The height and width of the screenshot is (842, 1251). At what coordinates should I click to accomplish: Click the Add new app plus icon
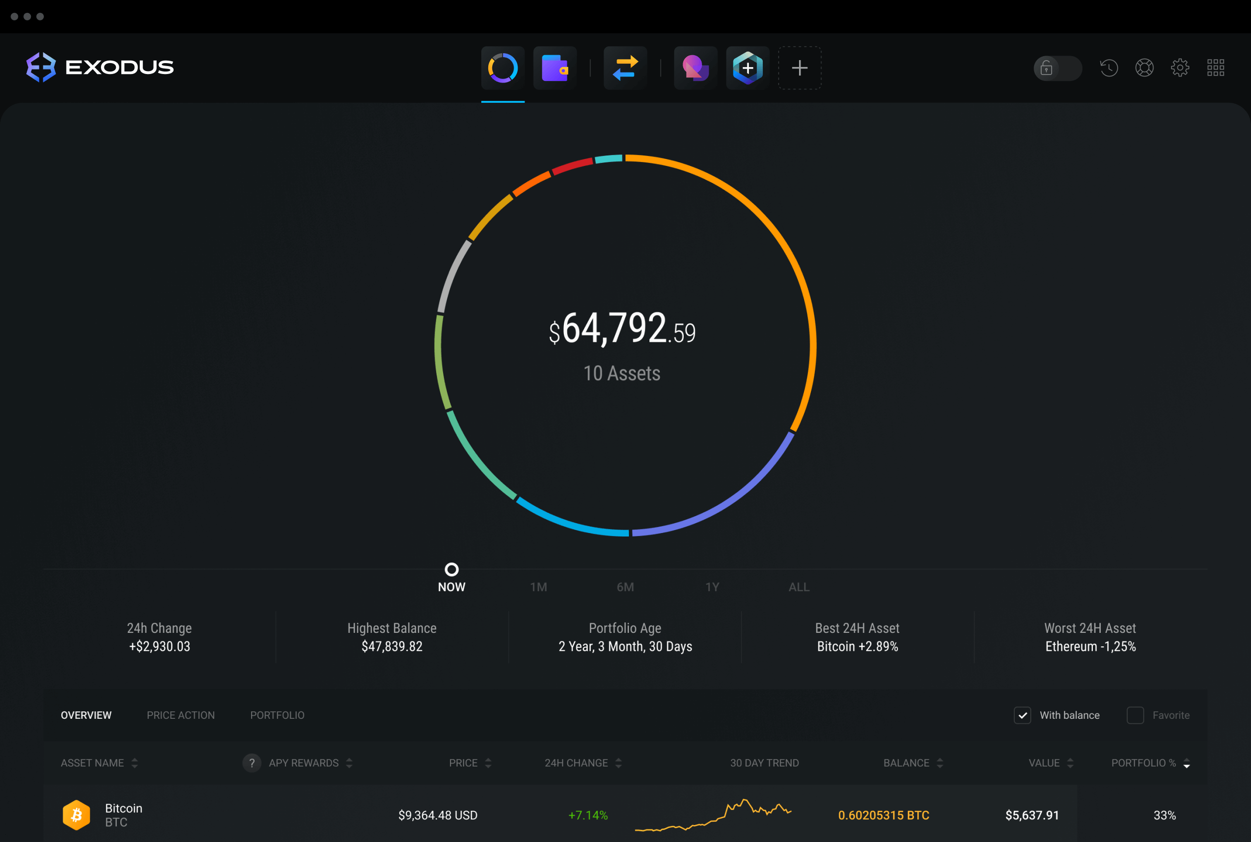[x=800, y=68]
